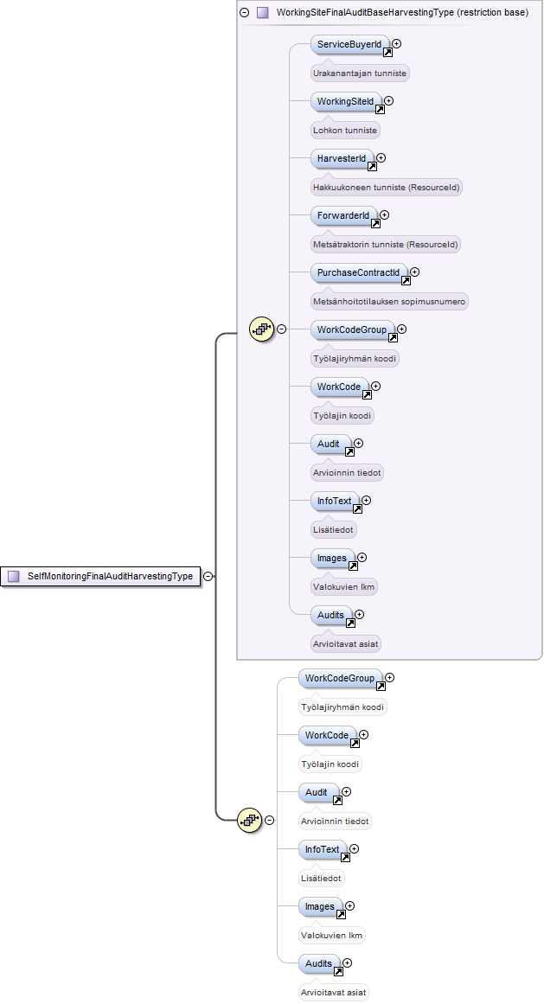Expand the Audits element in the base type
Image resolution: width=544 pixels, height=1004 pixels.
pos(359,614)
